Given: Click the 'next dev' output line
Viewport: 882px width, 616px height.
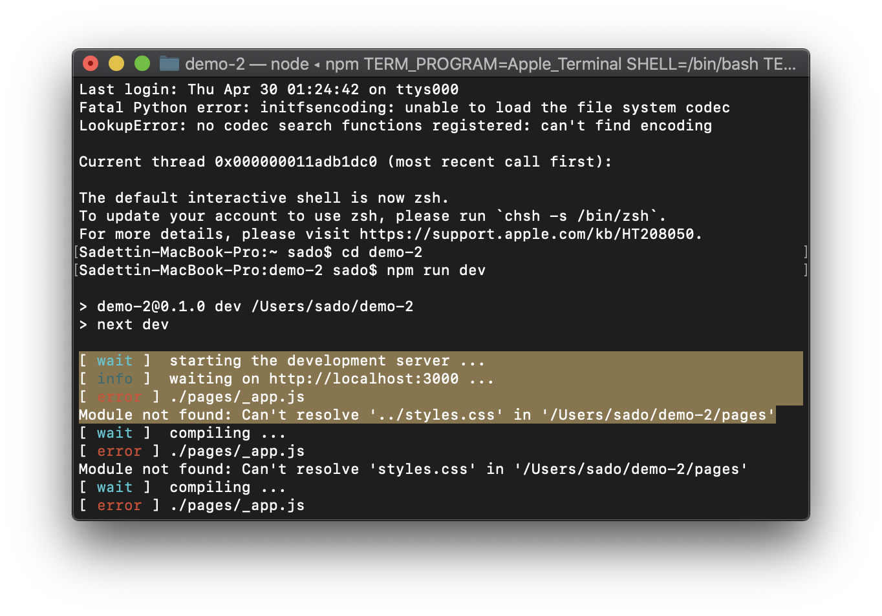Looking at the screenshot, I should pos(133,324).
